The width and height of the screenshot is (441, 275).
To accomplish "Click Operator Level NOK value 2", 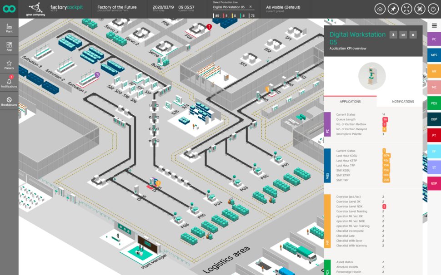I will [384, 206].
